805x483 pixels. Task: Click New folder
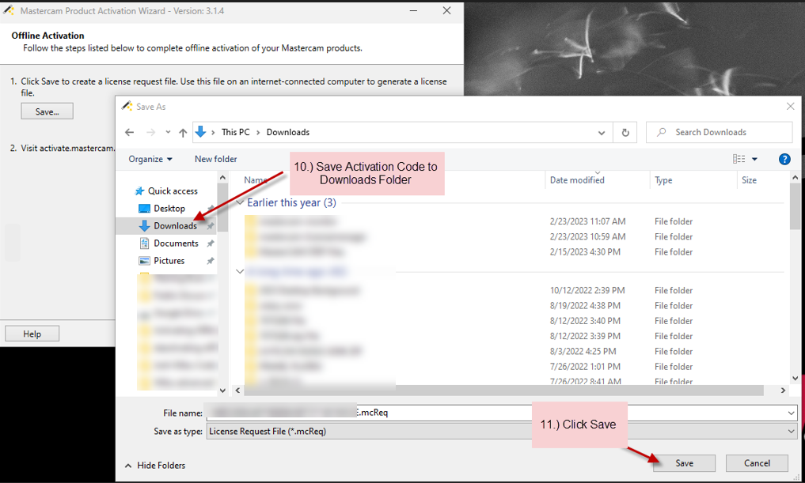tap(215, 160)
